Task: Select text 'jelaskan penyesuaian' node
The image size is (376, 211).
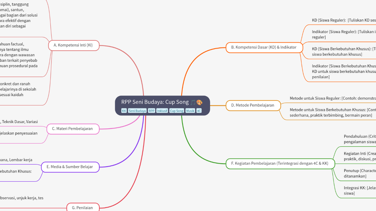Action: (19, 133)
